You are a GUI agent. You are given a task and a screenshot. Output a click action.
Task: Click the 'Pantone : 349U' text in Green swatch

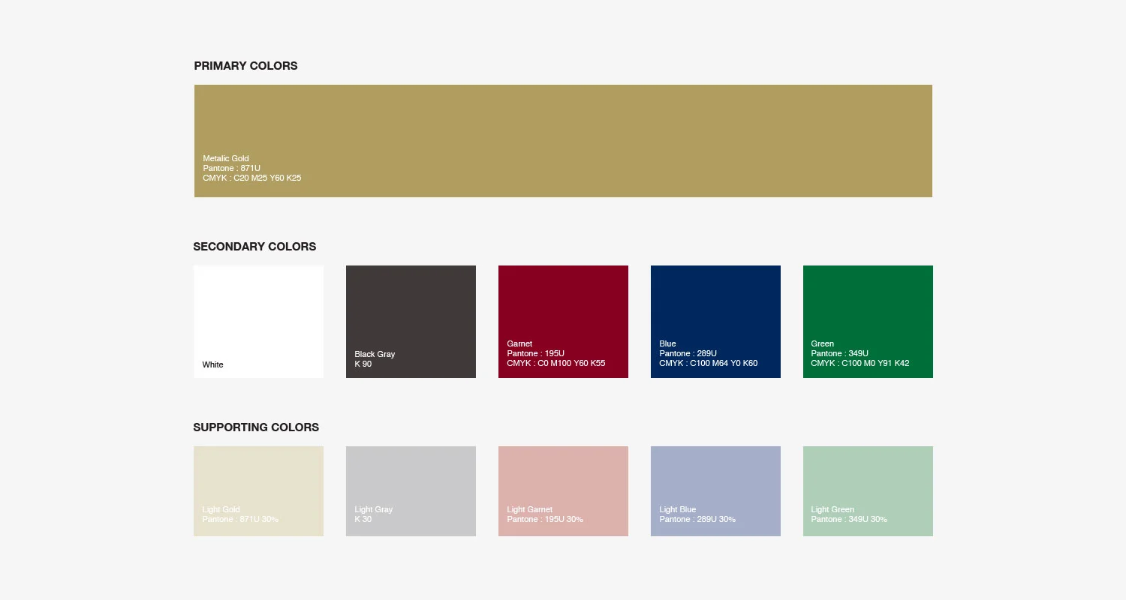click(x=840, y=354)
